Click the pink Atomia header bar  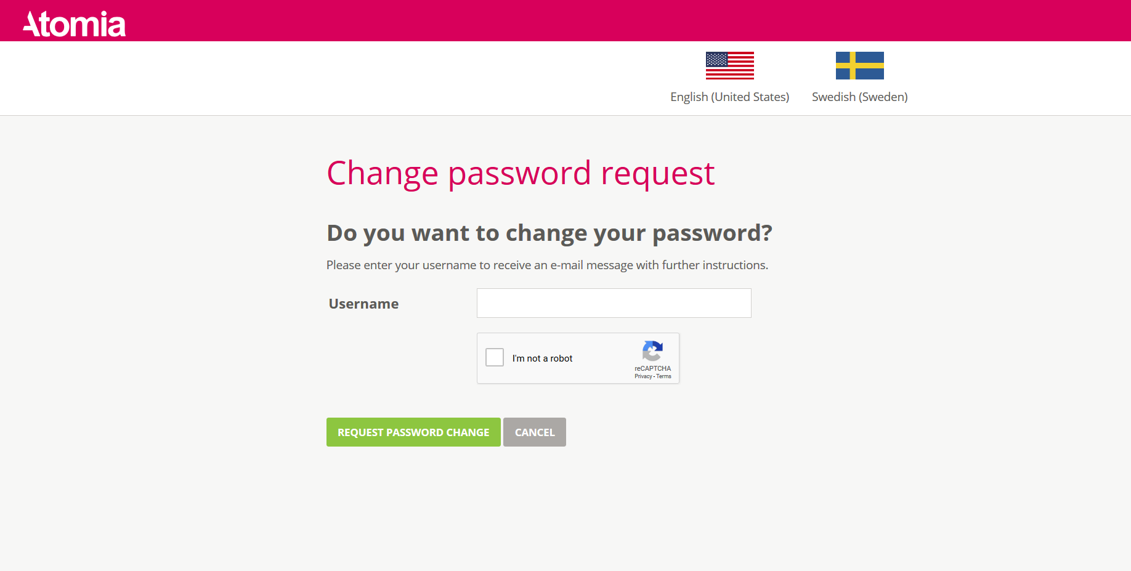pos(554,20)
